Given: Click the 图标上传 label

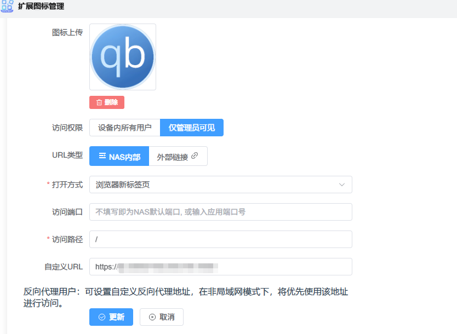Looking at the screenshot, I should (67, 32).
